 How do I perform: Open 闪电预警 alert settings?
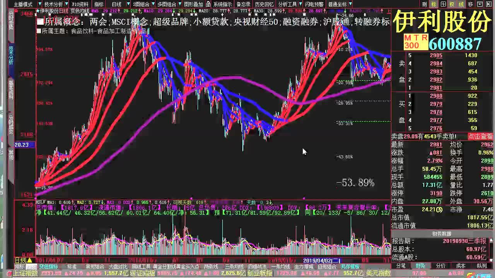coord(314,4)
